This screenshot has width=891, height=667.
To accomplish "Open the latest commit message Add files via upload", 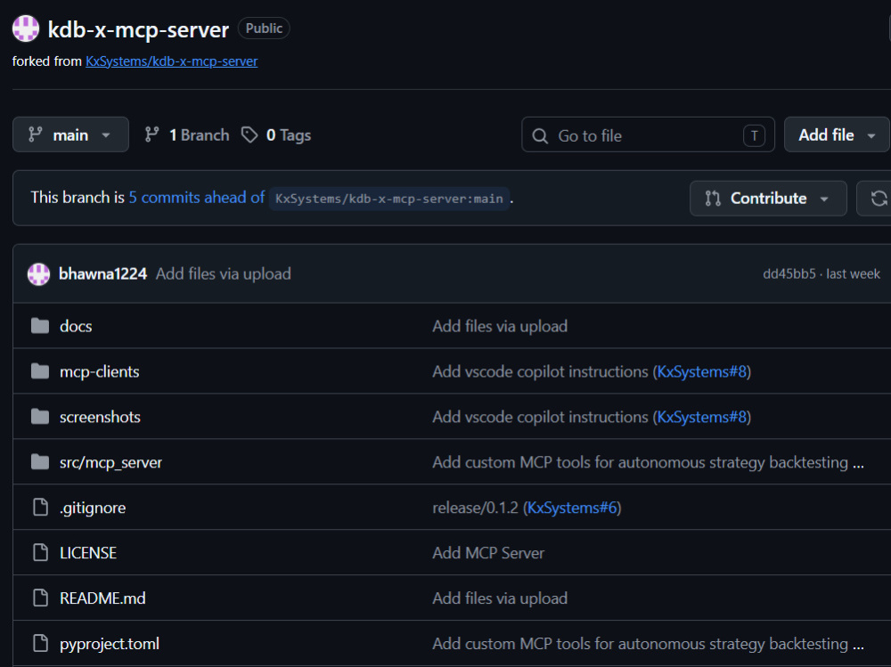I will (x=224, y=274).
